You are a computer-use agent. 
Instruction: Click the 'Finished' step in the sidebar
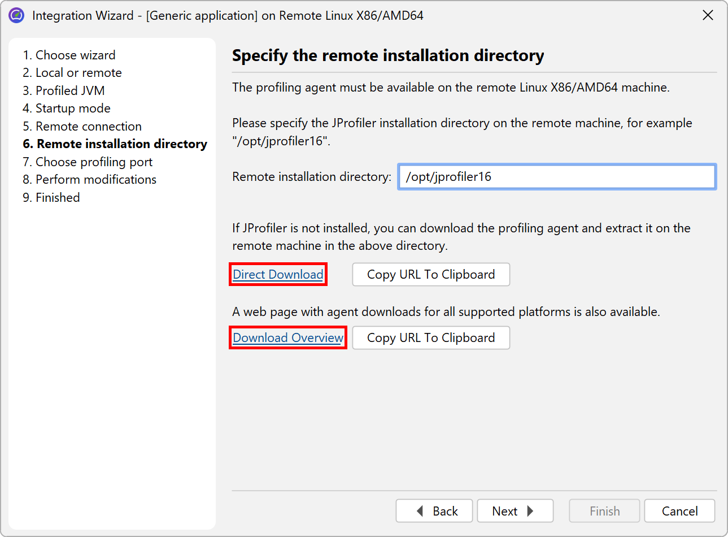click(x=51, y=198)
